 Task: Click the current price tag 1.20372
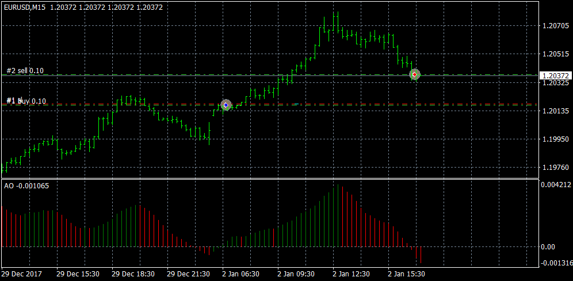click(x=556, y=76)
